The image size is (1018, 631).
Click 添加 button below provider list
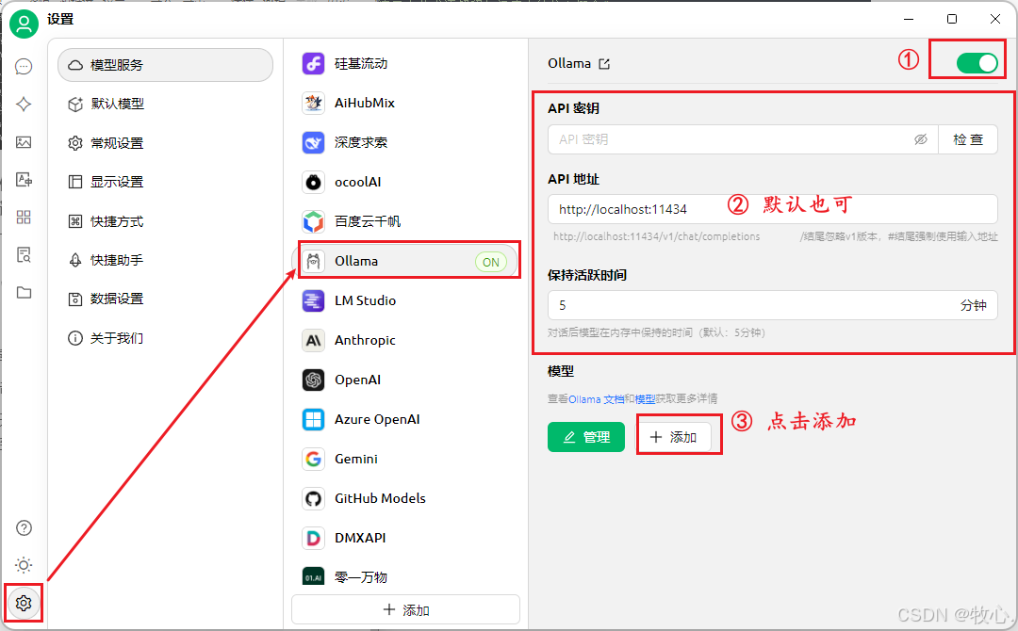tap(405, 610)
